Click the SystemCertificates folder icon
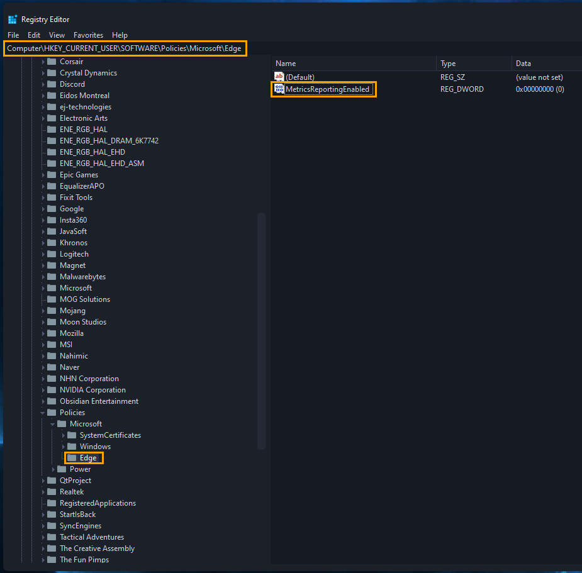This screenshot has height=573, width=582. (x=72, y=435)
